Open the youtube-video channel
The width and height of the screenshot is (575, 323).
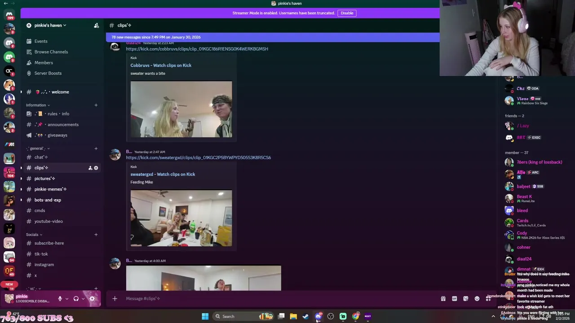point(49,221)
